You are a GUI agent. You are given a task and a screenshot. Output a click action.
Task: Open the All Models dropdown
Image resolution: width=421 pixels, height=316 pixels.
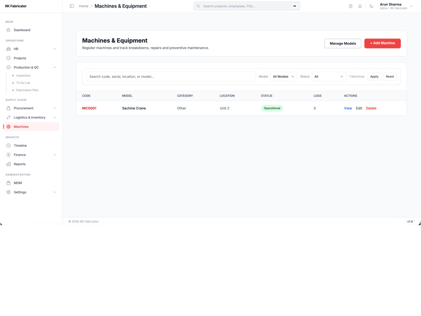tap(283, 77)
